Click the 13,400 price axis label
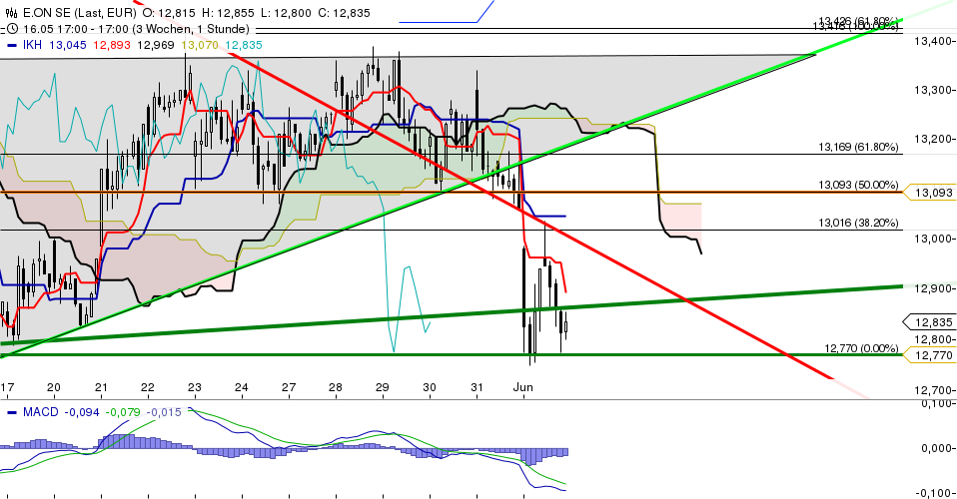Screen dimensions: 957x499 coord(934,41)
